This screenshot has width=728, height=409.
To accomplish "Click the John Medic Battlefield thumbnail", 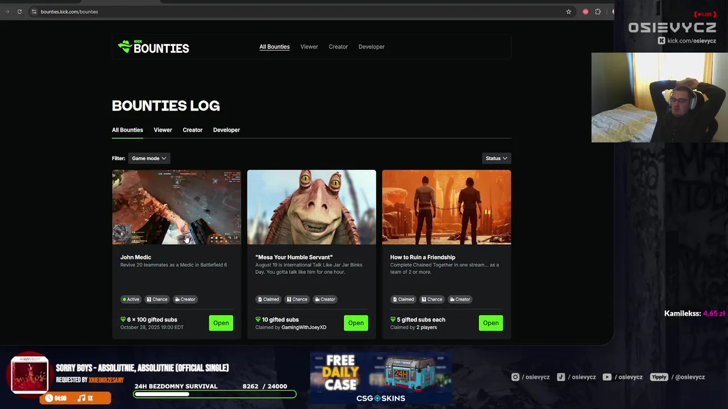I will pos(176,207).
